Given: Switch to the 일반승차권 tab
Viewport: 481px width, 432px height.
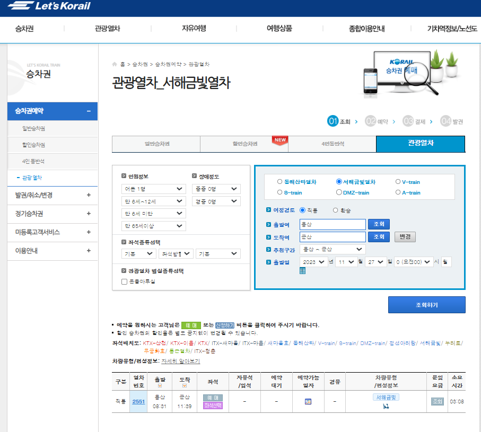Looking at the screenshot, I should click(156, 144).
